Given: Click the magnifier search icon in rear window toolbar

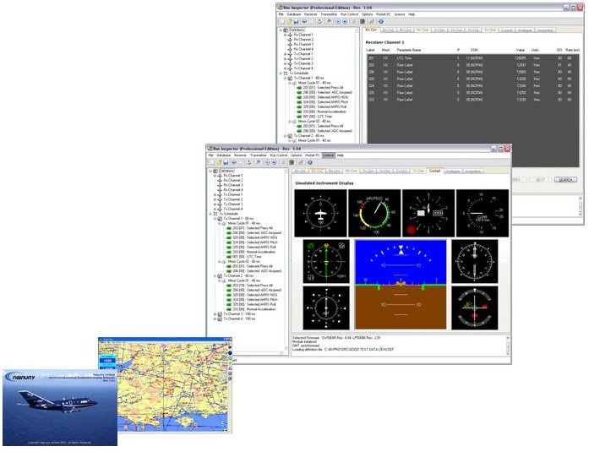Looking at the screenshot, I should click(329, 21).
